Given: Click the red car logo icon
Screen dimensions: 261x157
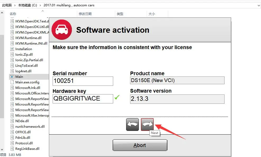Looking at the screenshot, I should click(62, 30).
